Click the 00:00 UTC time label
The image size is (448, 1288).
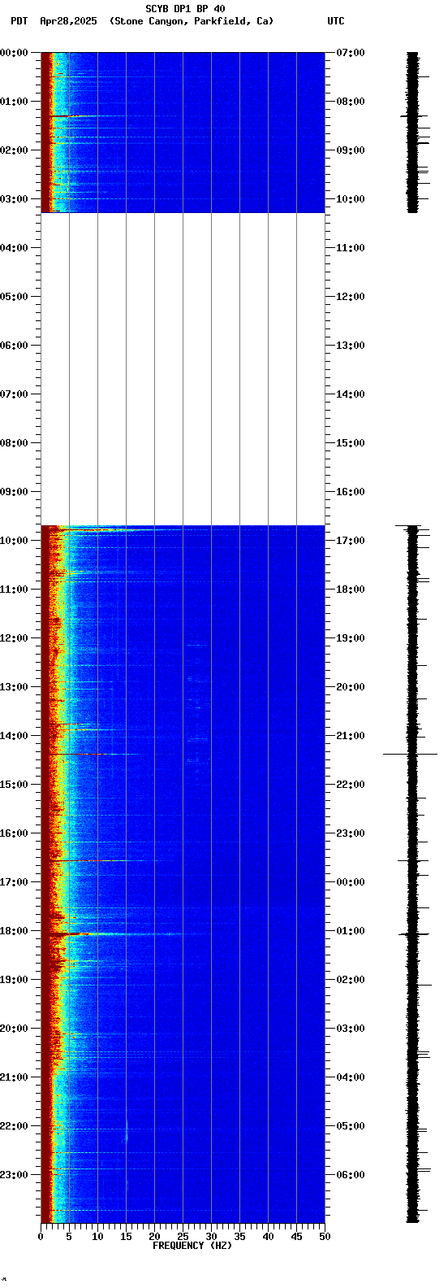351,882
